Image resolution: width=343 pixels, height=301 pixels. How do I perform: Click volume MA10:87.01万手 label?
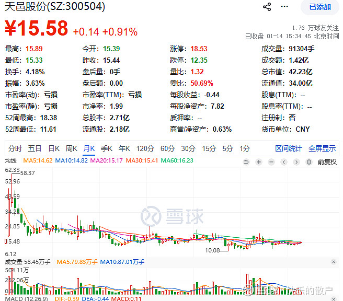point(122,262)
